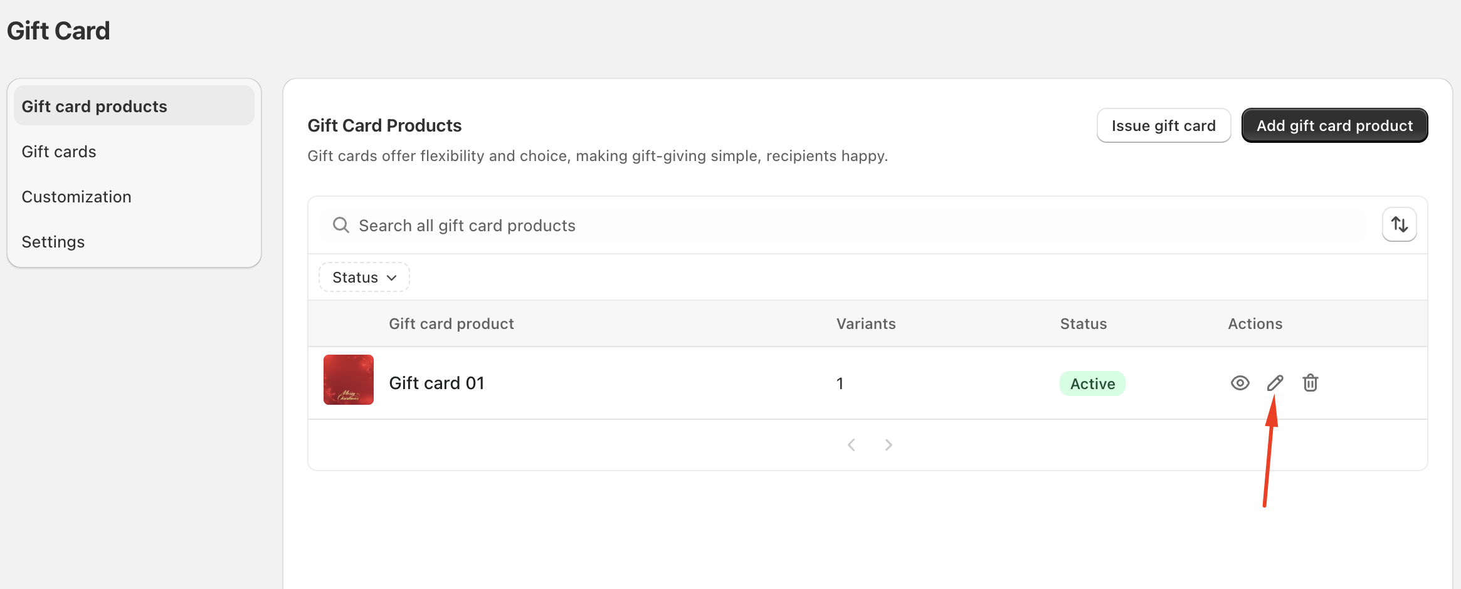Open Gift card products section

95,107
